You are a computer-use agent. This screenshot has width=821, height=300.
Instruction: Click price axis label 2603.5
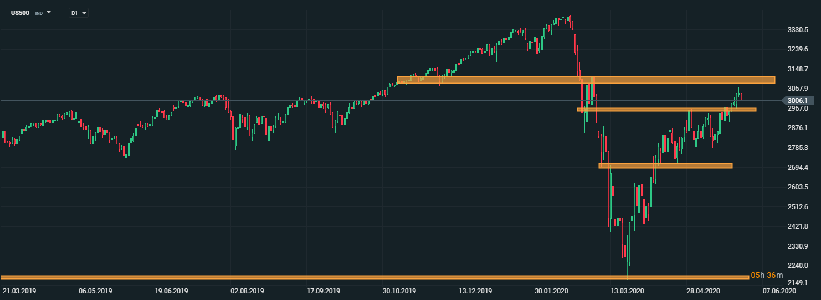797,187
